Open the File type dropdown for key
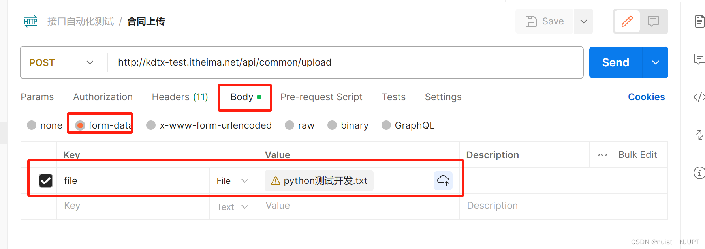The image size is (705, 249). coord(233,181)
